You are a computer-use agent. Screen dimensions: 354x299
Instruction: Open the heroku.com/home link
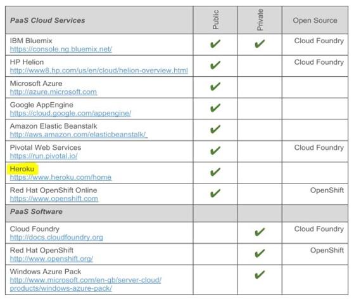pyautogui.click(x=61, y=177)
